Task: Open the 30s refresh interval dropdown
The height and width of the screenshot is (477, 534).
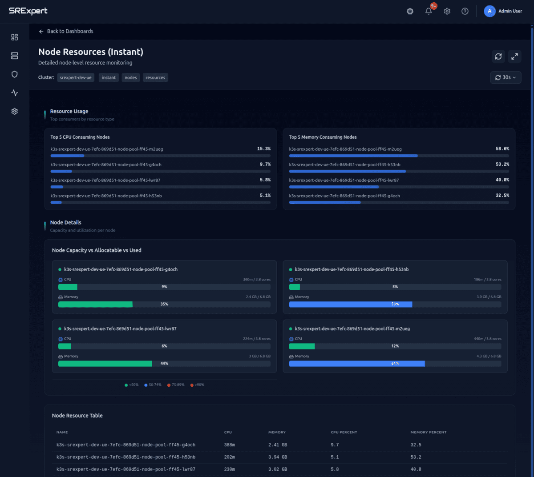Action: point(506,77)
